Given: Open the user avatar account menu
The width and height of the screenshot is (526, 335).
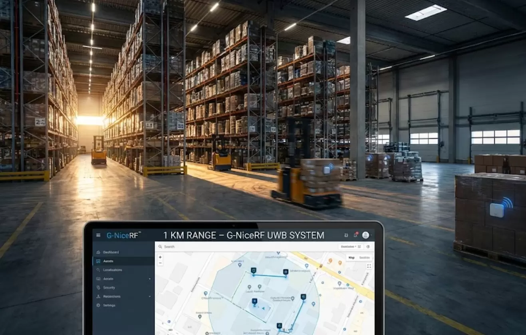Looking at the screenshot, I should tap(365, 235).
